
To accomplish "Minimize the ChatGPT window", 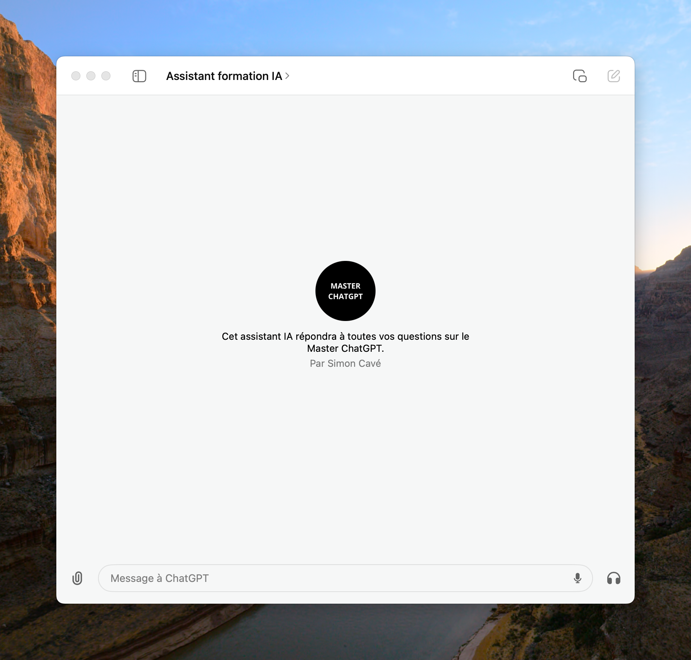I will pyautogui.click(x=91, y=76).
